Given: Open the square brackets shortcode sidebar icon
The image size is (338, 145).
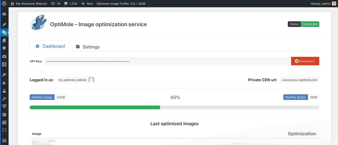Looking at the screenshot, I should point(4,130).
